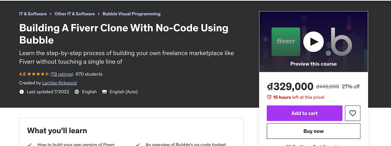Click the globe icon beside English
This screenshot has width=391, height=146.
pyautogui.click(x=77, y=92)
